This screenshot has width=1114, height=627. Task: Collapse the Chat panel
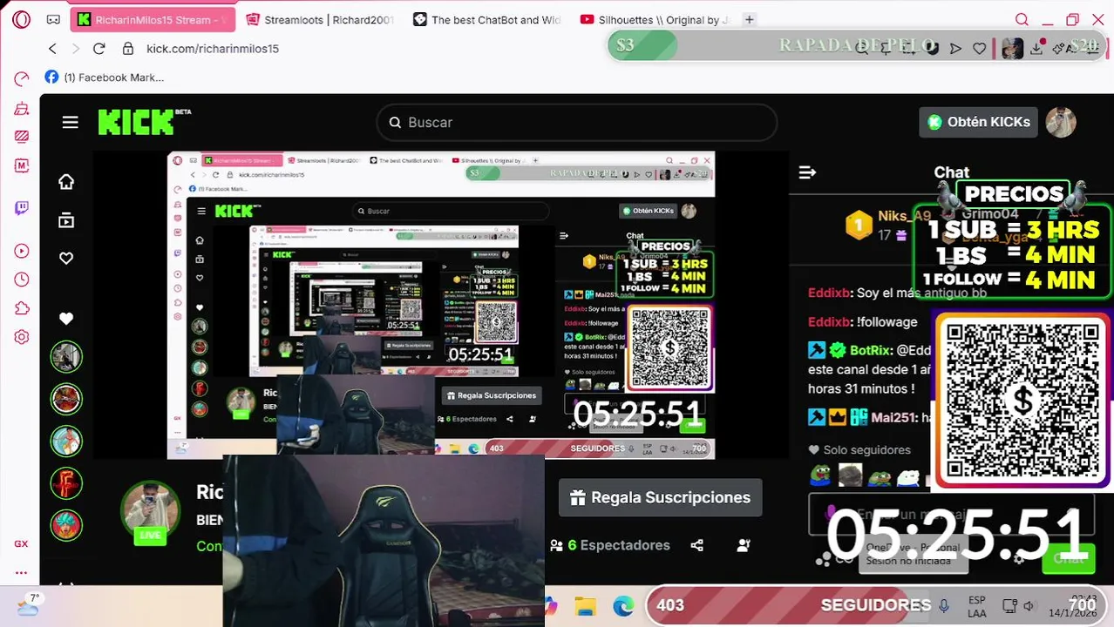click(x=807, y=172)
